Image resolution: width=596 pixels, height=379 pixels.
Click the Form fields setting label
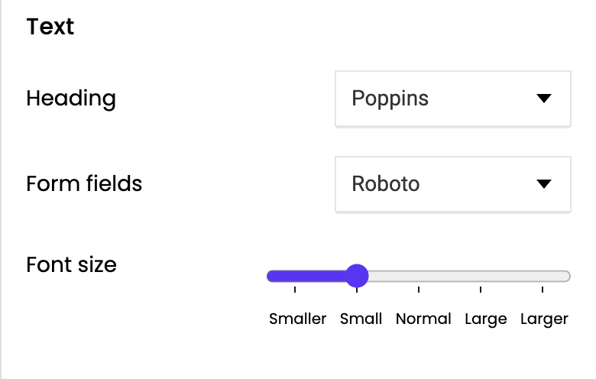coord(84,184)
